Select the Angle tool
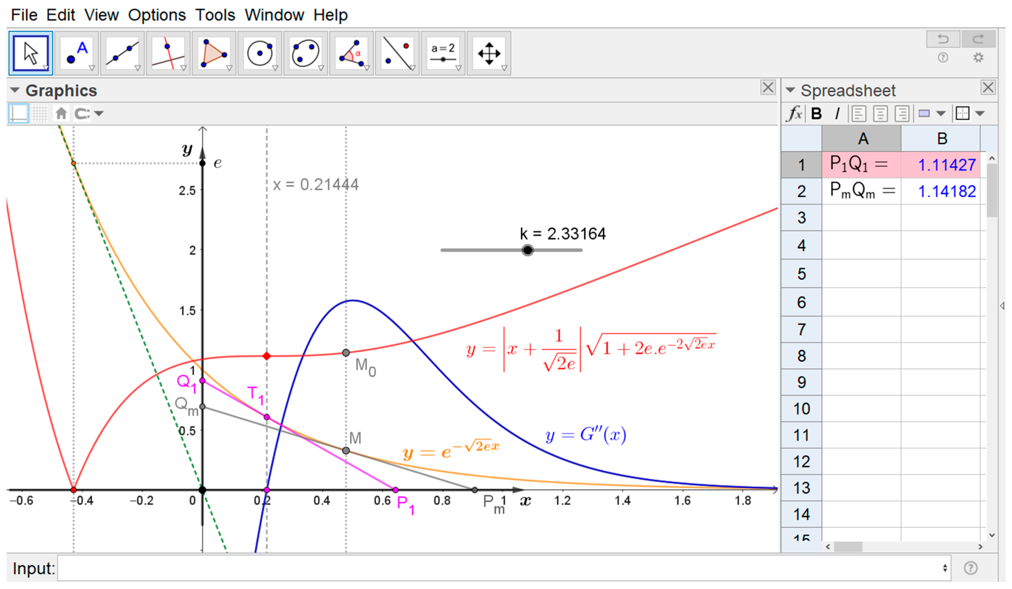This screenshot has width=1012, height=589. coord(351,53)
